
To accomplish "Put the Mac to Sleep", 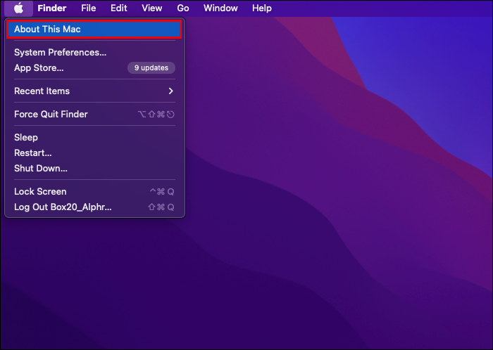I will (94, 137).
